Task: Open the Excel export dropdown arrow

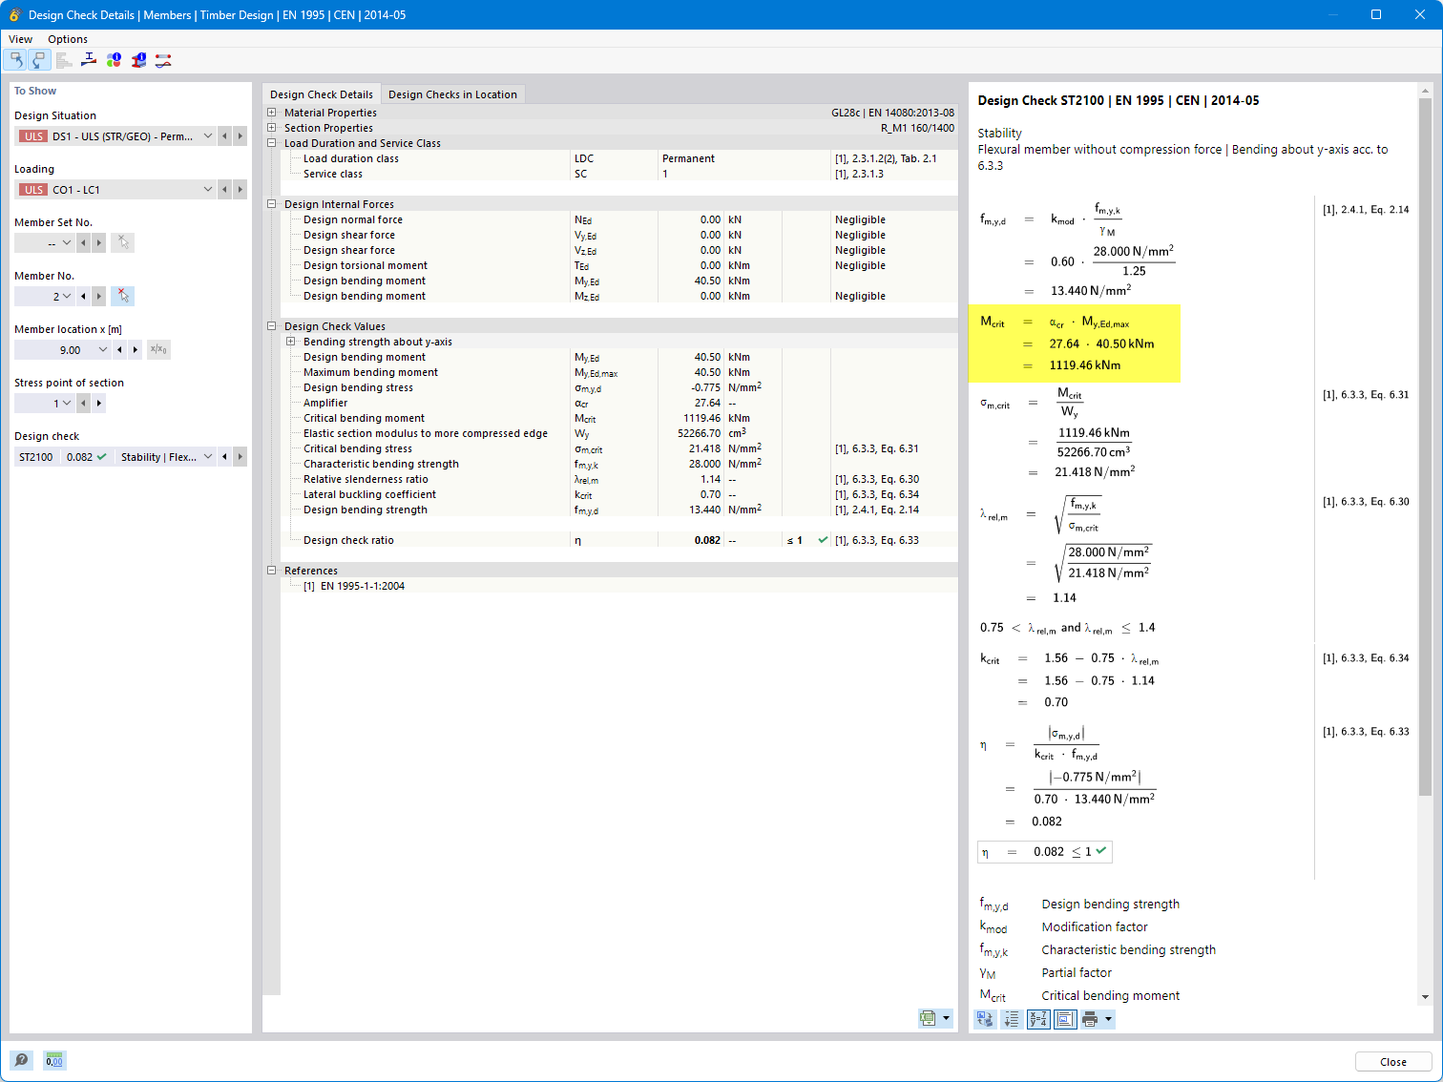Action: 947,1018
